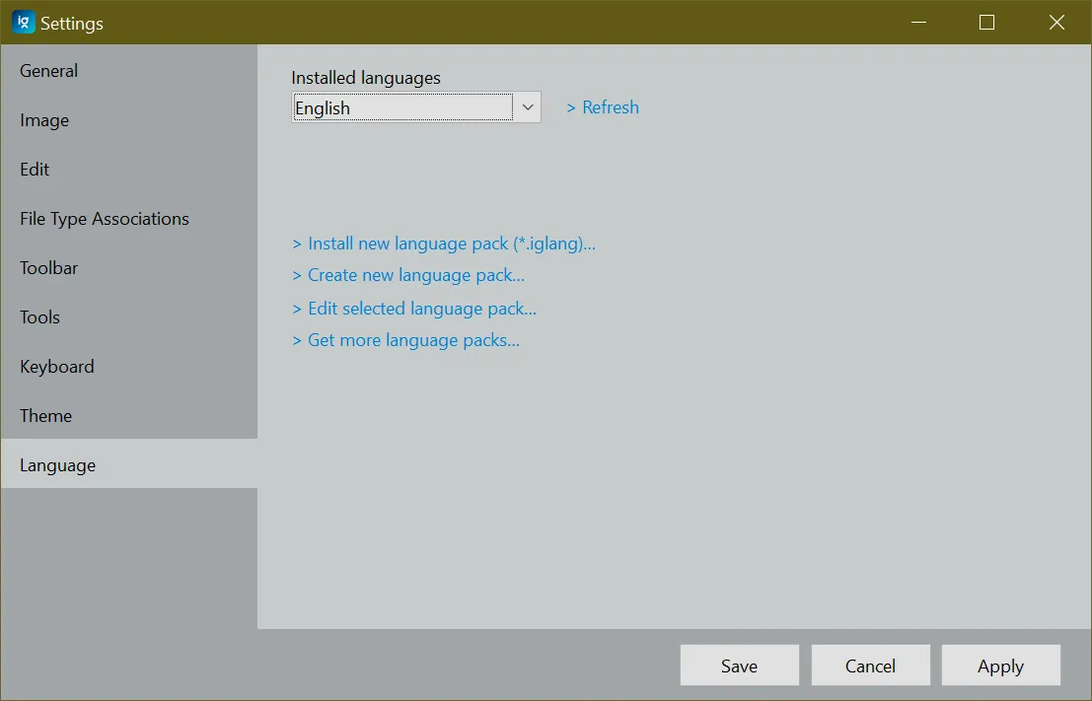Open Create new language pack link
This screenshot has width=1092, height=701.
[408, 275]
